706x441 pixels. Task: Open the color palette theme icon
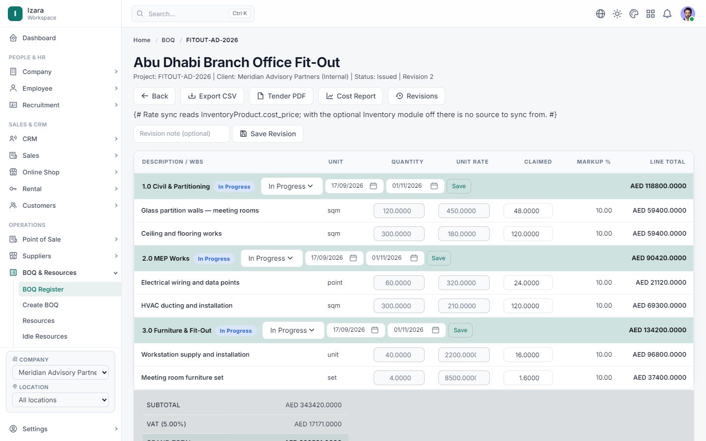634,14
